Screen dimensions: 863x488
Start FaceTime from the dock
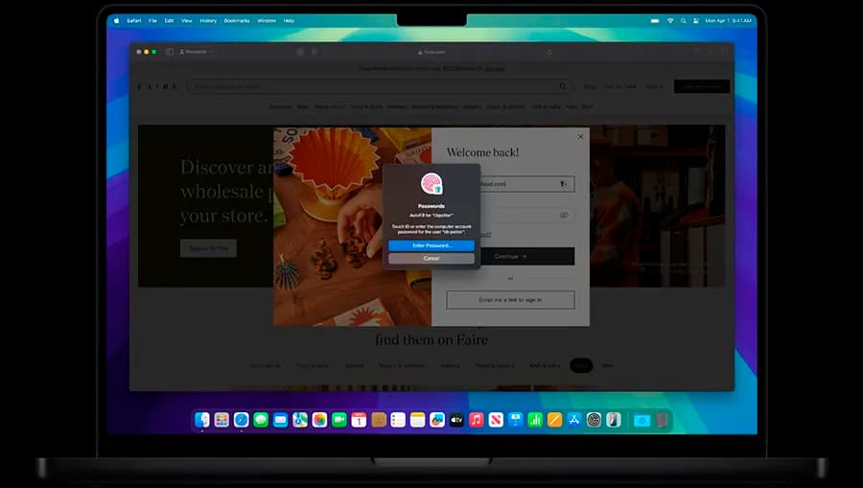pyautogui.click(x=339, y=420)
